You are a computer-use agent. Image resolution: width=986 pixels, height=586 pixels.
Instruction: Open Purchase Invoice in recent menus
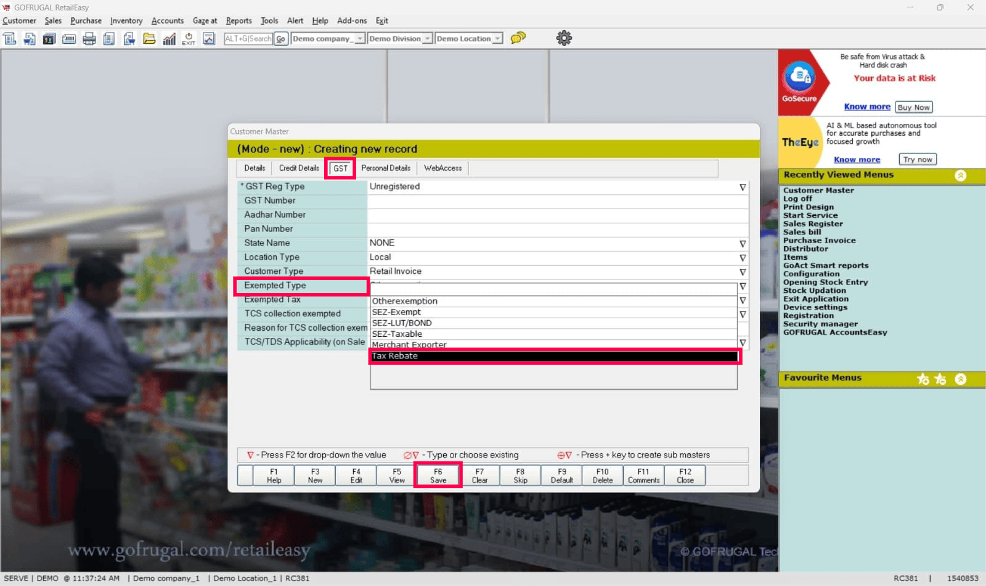pyautogui.click(x=820, y=241)
